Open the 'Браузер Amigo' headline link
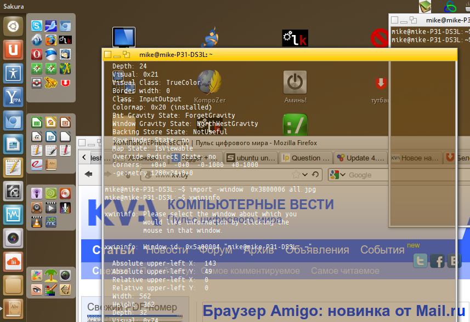The image size is (470, 322). 333,311
